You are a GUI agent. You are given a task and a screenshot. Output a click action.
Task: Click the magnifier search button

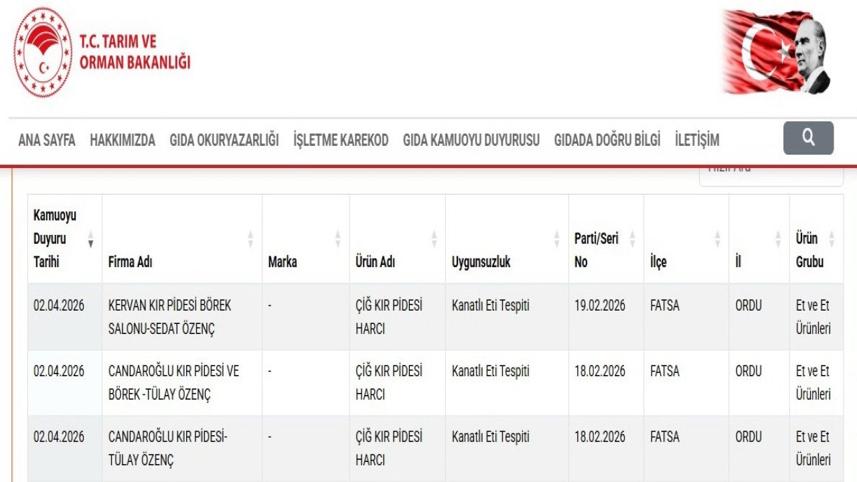tap(808, 138)
